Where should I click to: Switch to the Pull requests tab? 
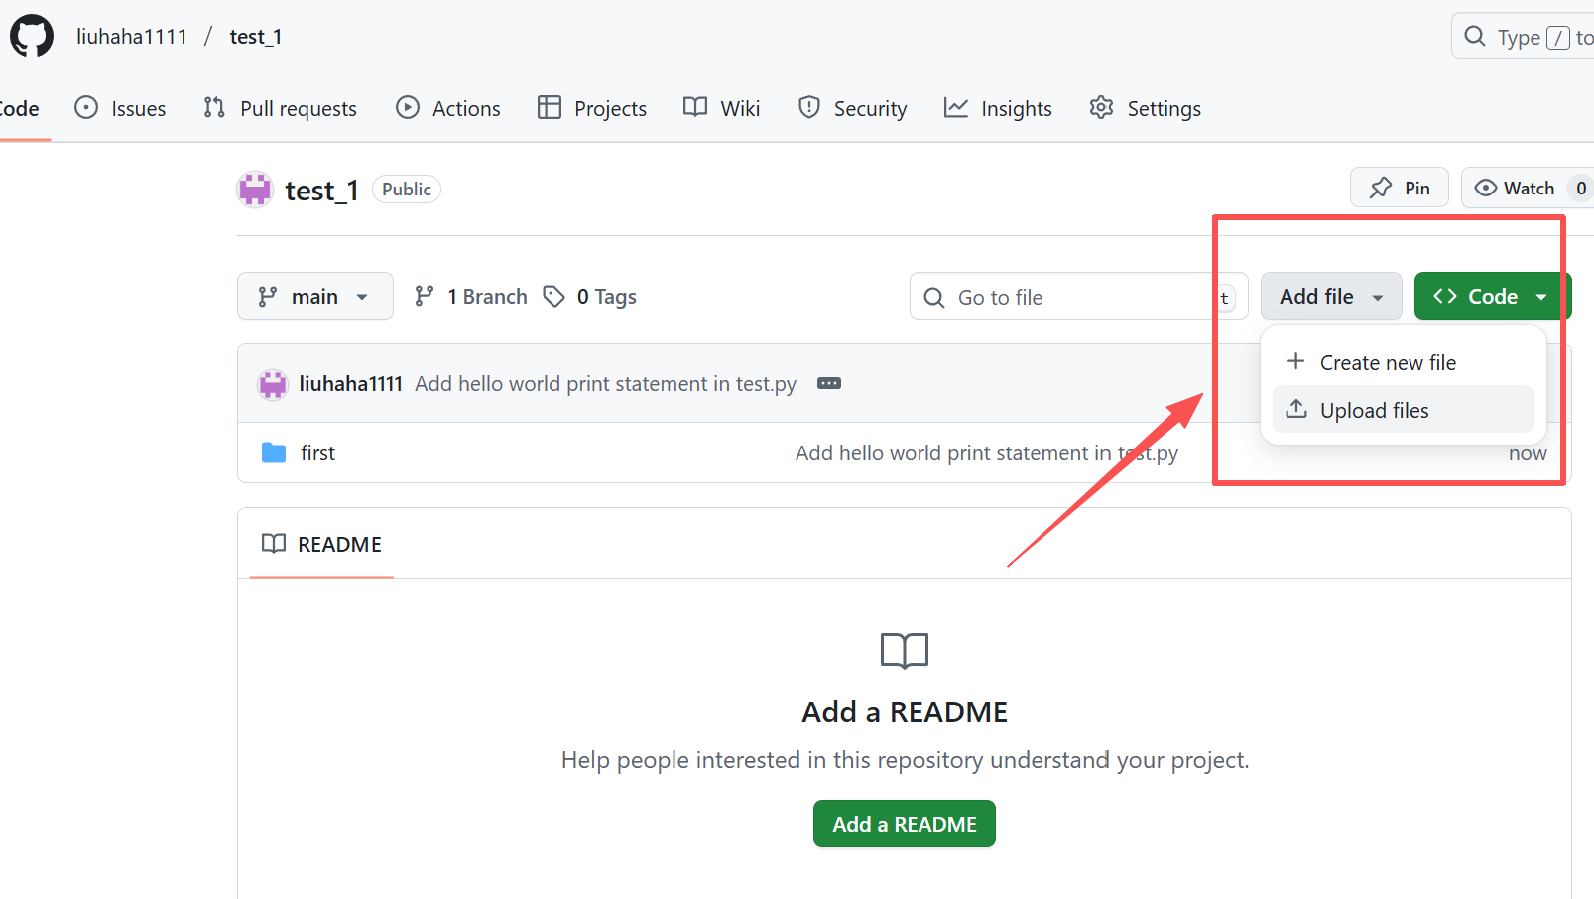280,108
